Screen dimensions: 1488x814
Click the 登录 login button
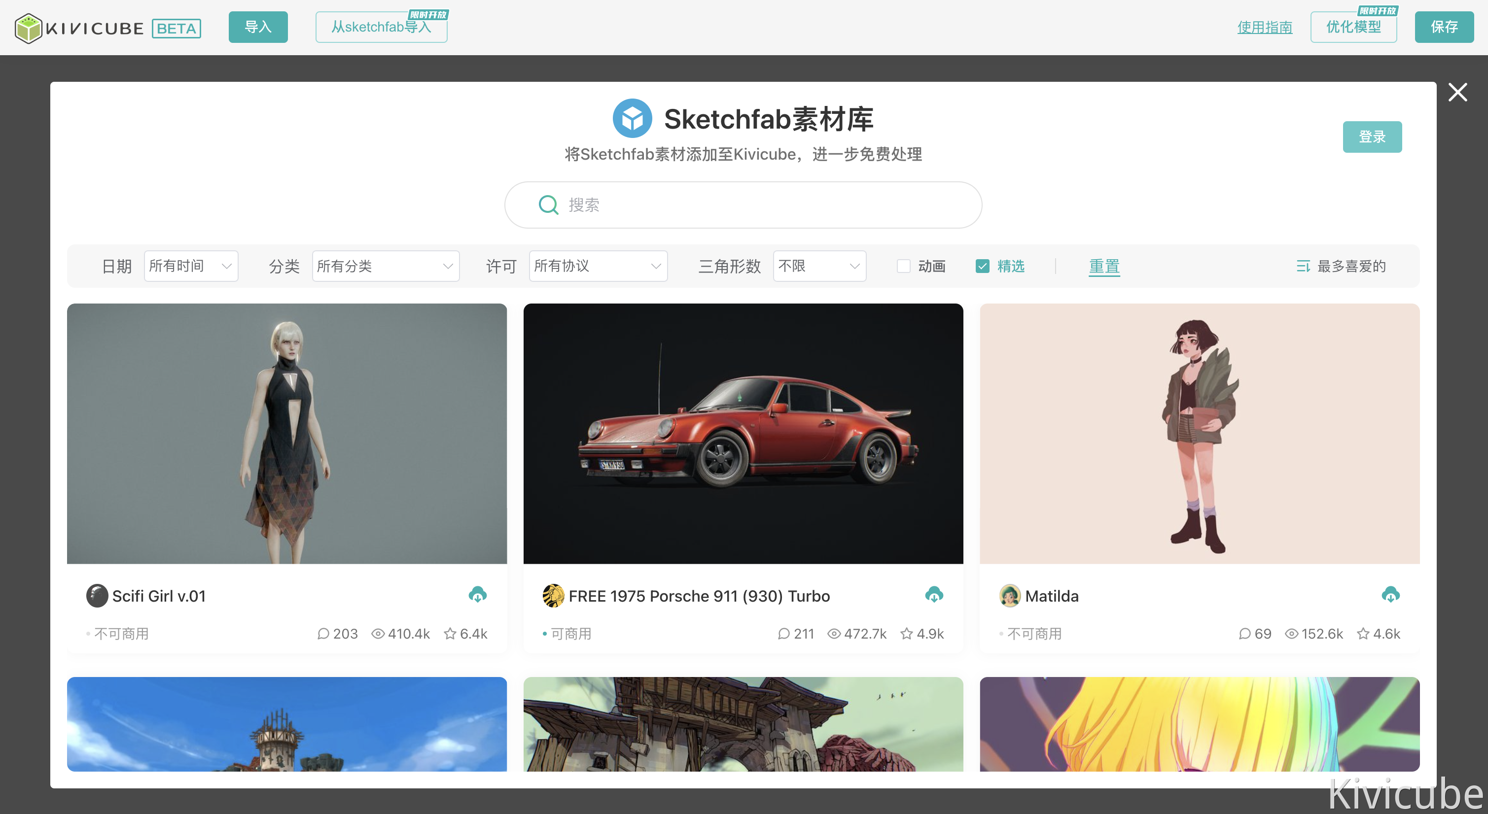(1371, 137)
